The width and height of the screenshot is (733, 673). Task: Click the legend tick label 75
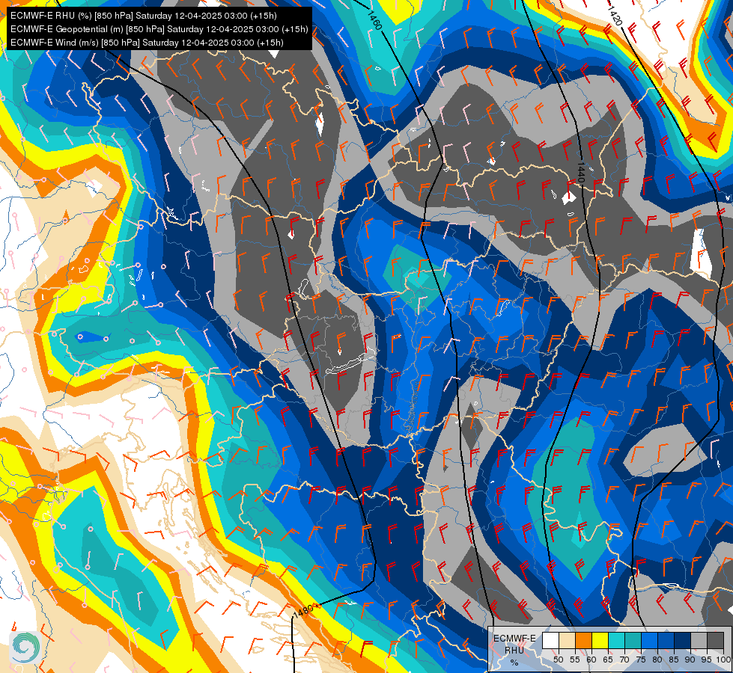click(x=641, y=660)
